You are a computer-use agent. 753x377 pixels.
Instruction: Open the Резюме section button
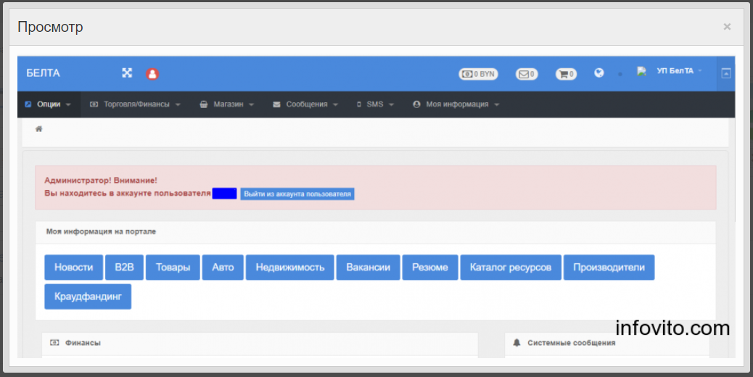(429, 267)
